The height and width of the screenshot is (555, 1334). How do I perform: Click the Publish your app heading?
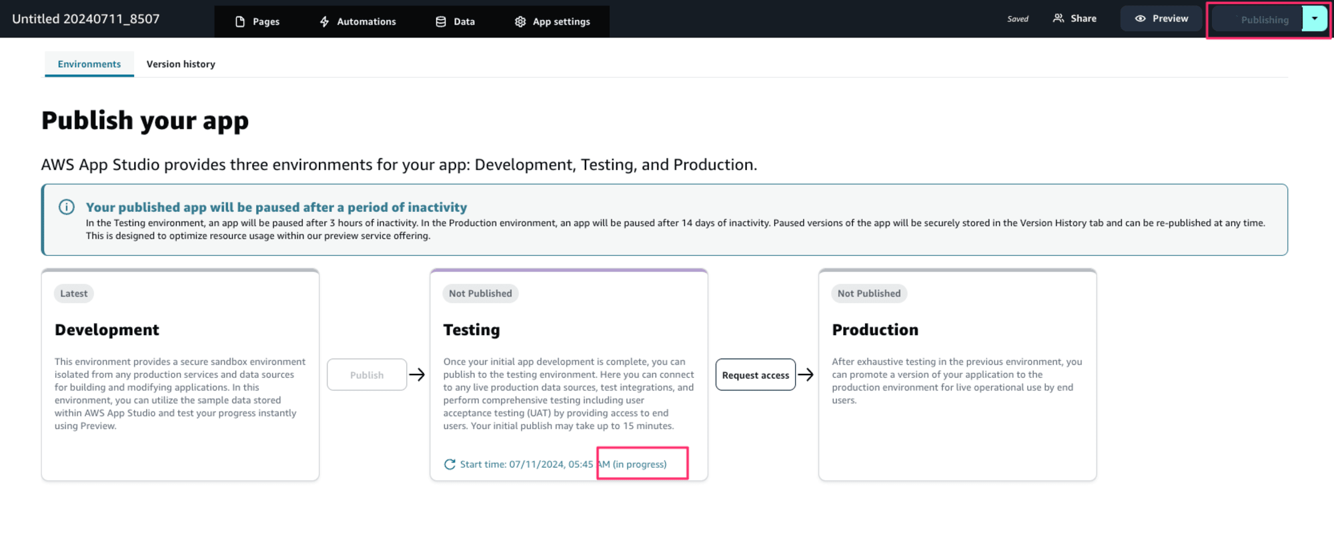point(145,121)
